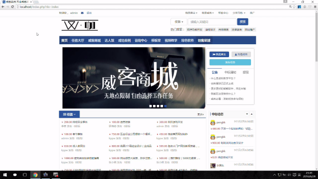Switch to 我是威客 freelancer mode
Image resolution: width=318 pixels, height=179 pixels.
pos(241,54)
